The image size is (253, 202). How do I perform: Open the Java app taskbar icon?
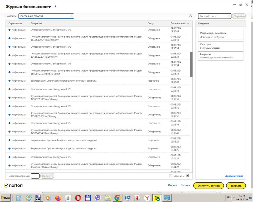[x=68, y=198]
